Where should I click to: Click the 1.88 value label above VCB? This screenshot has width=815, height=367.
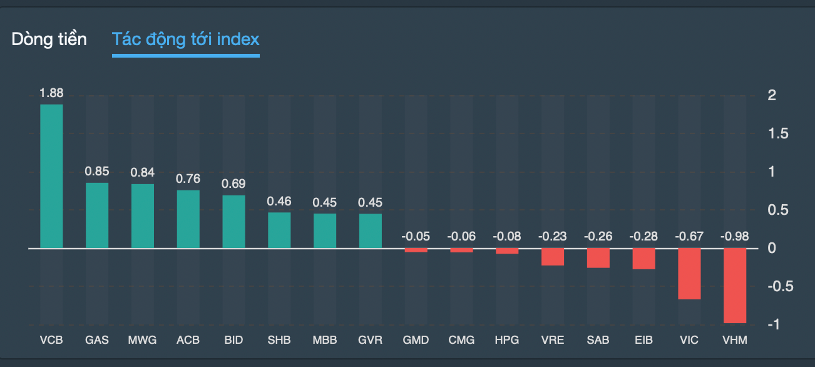click(x=51, y=93)
